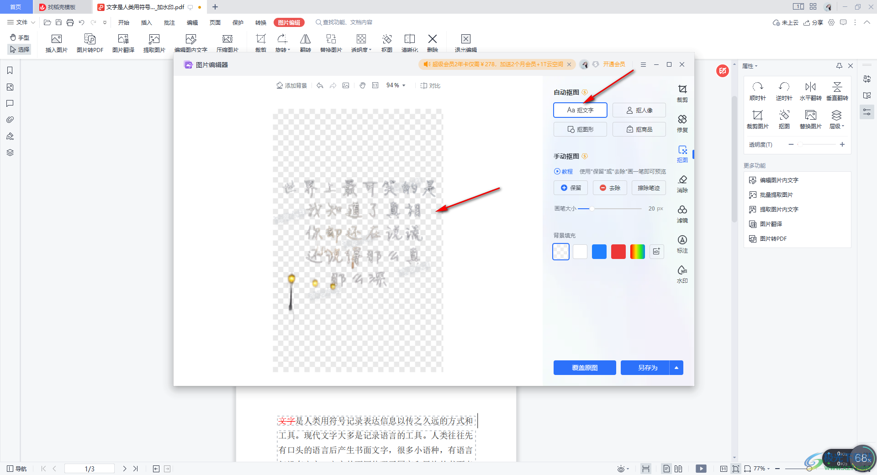The width and height of the screenshot is (877, 475).
Task: Undo last action in image editor
Action: 320,85
